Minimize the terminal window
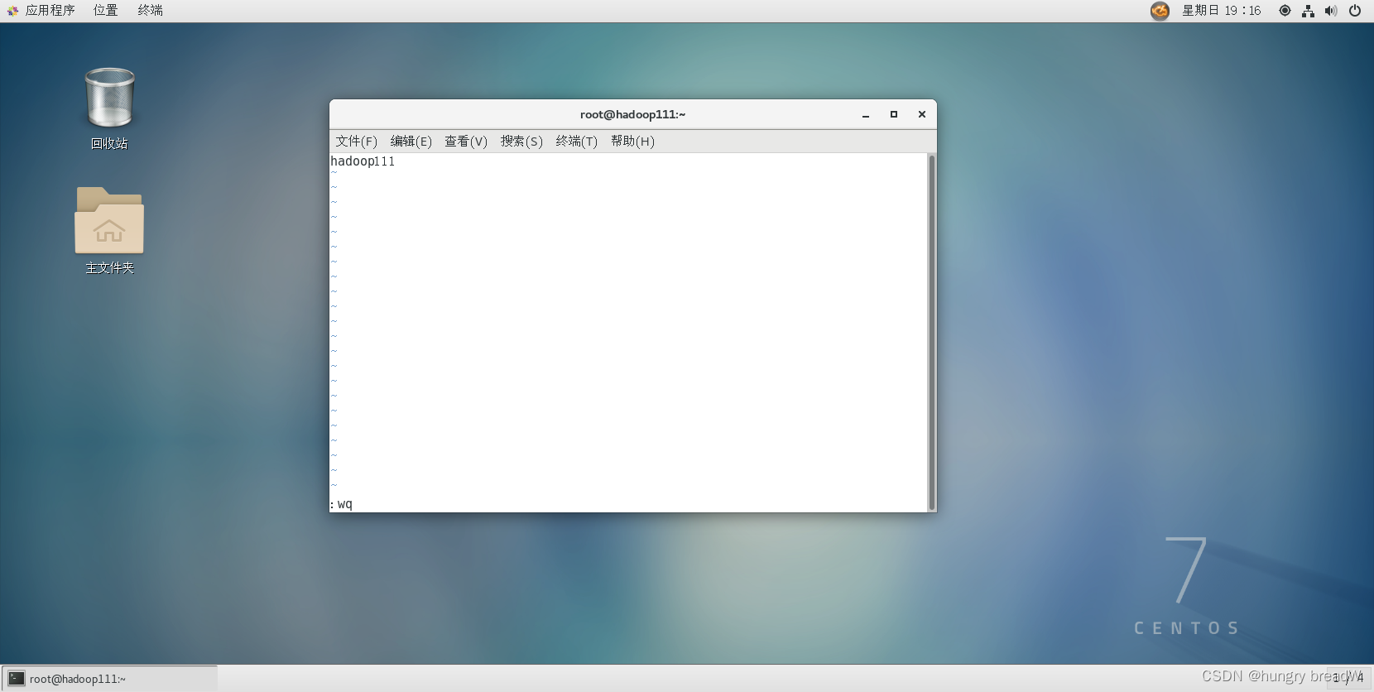Image resolution: width=1374 pixels, height=692 pixels. point(866,115)
